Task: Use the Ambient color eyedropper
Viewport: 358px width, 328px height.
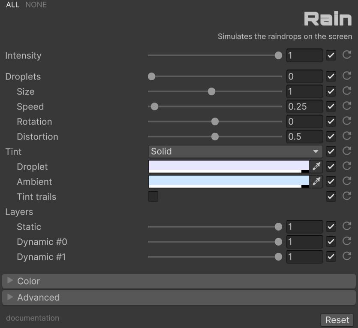Action: 316,182
